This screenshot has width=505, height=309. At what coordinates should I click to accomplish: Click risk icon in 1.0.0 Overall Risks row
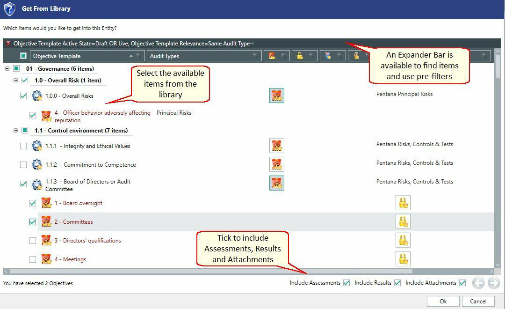click(x=277, y=96)
